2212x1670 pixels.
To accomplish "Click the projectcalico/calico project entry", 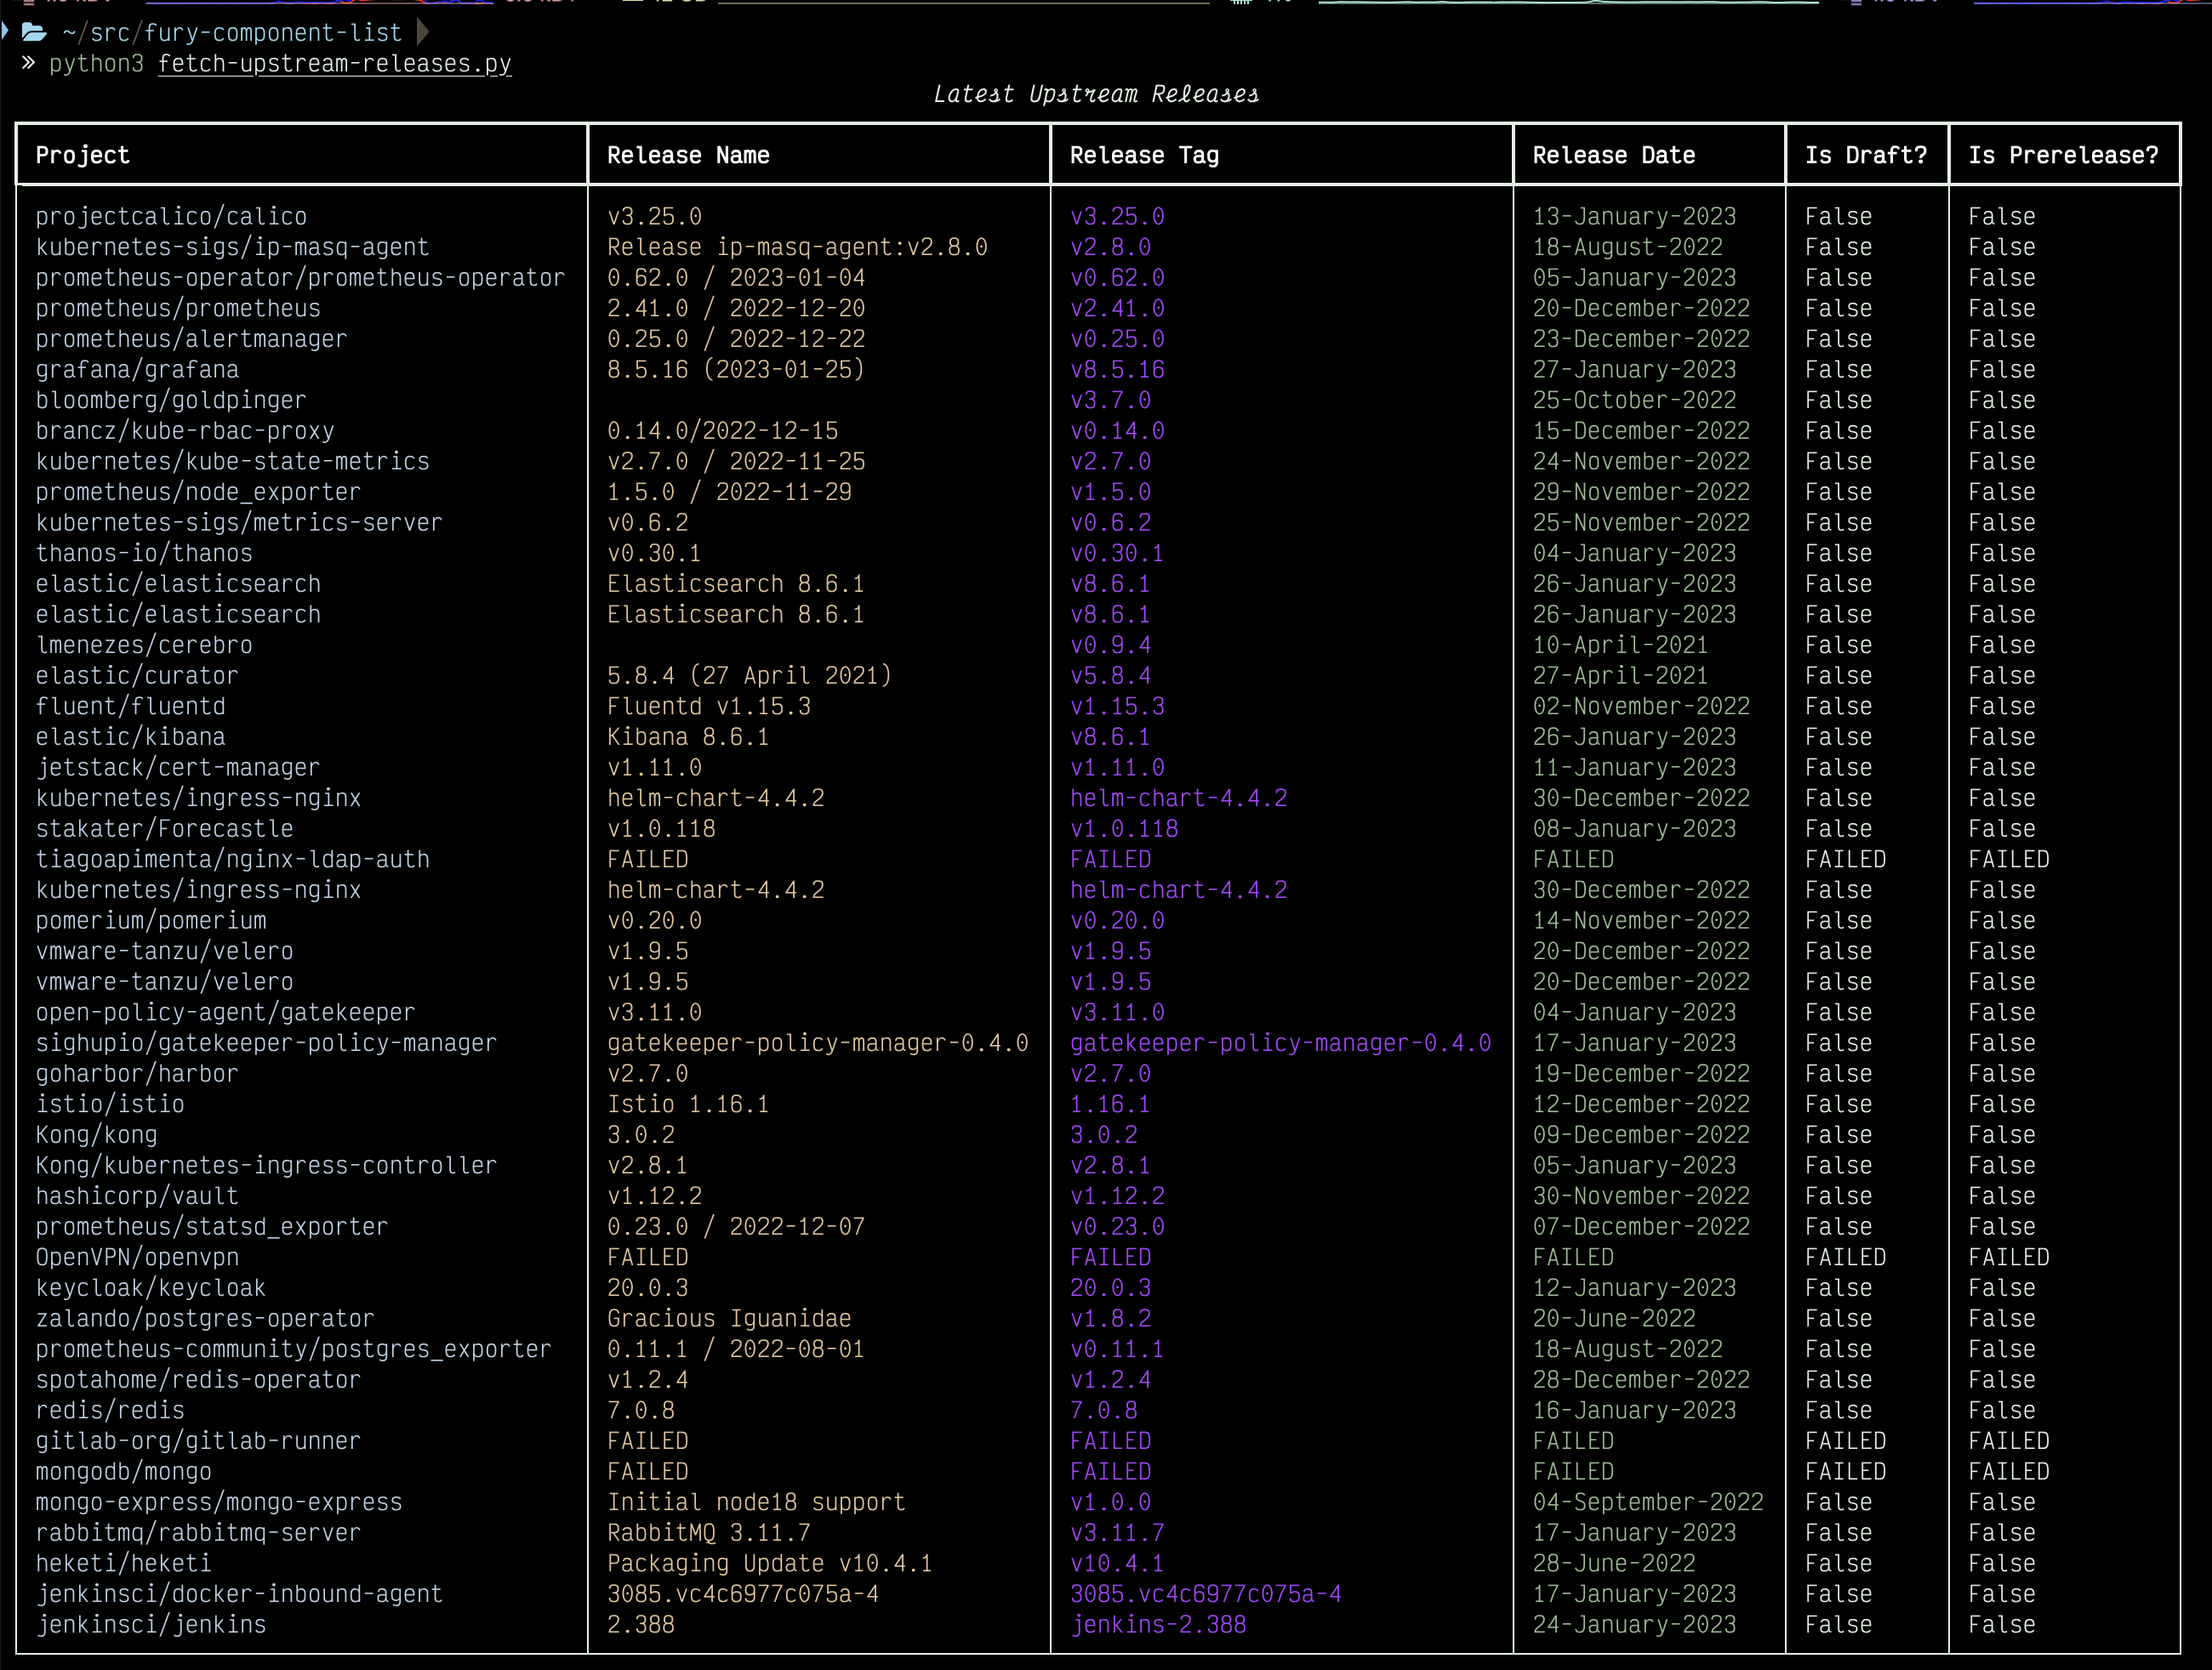I will pyautogui.click(x=171, y=217).
